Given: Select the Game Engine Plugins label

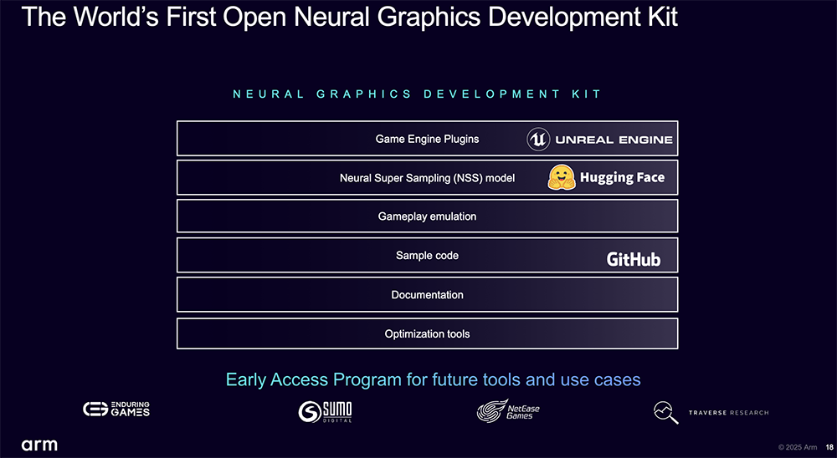Looking at the screenshot, I should (x=427, y=140).
